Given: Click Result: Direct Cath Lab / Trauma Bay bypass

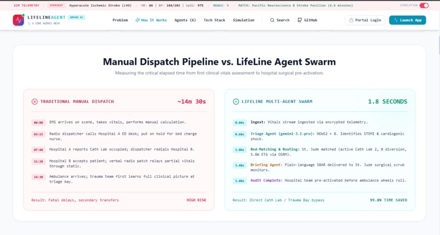Looking at the screenshot, I should pos(278,200).
